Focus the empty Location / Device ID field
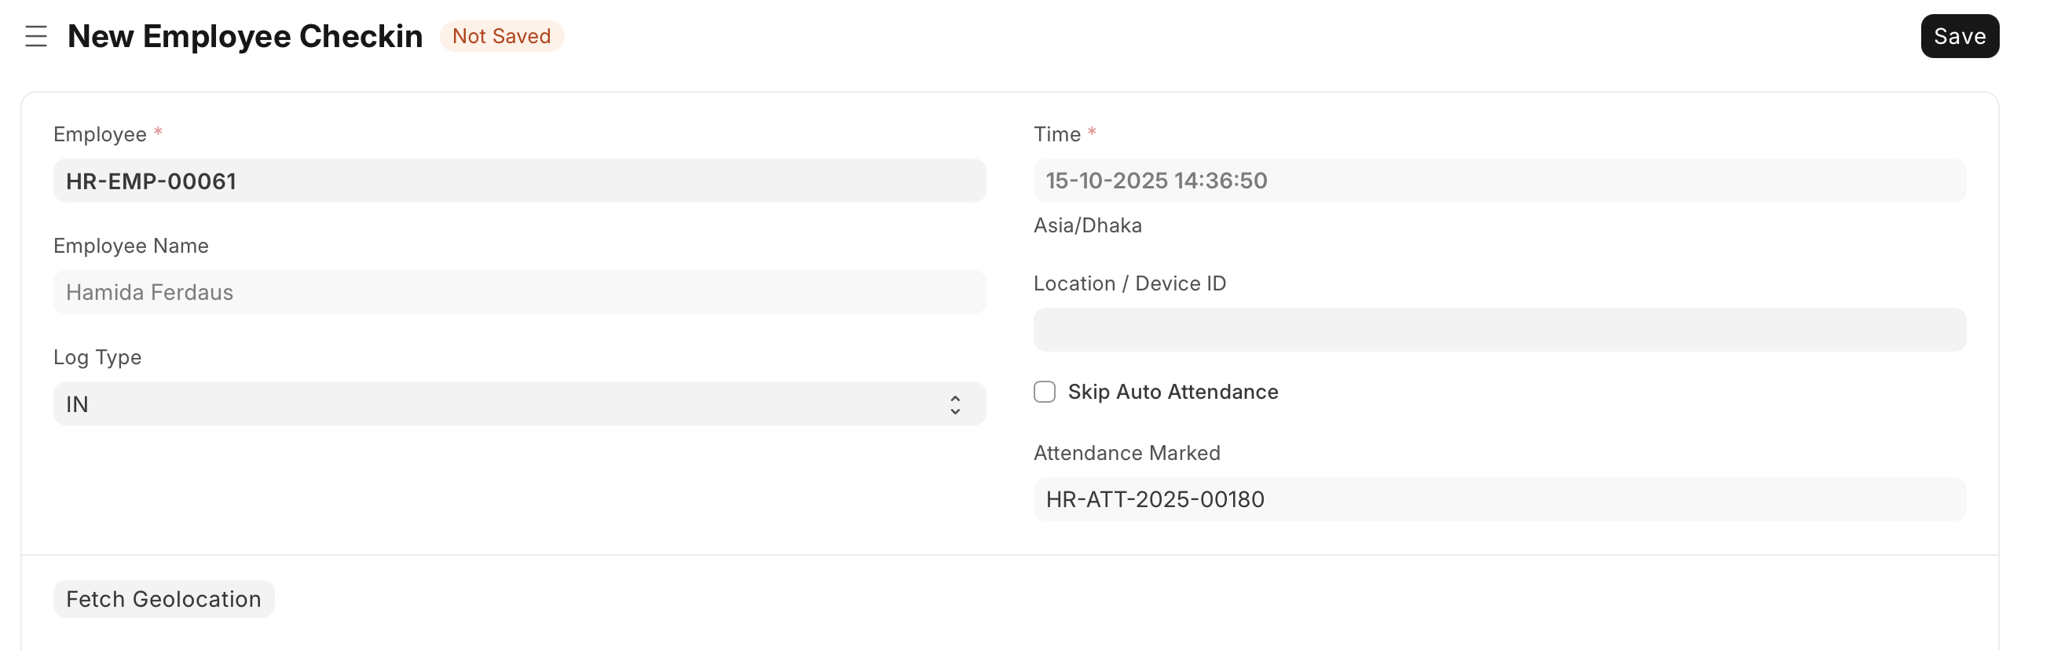The width and height of the screenshot is (2061, 650). click(x=1499, y=330)
